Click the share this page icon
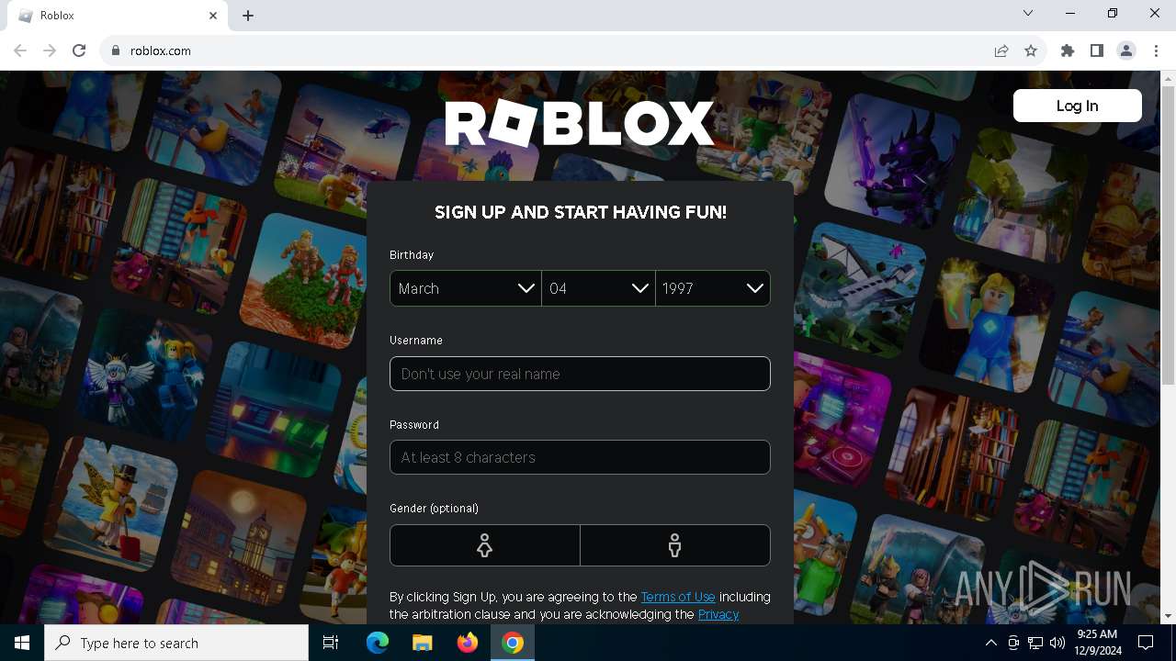The width and height of the screenshot is (1176, 661). (x=1001, y=50)
